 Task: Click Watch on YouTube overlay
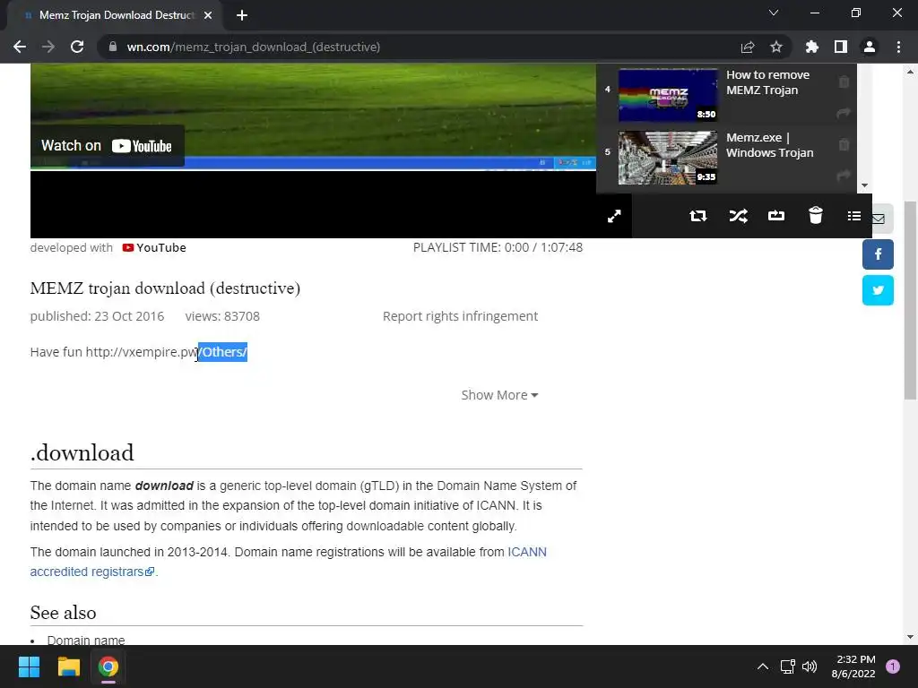click(x=108, y=146)
